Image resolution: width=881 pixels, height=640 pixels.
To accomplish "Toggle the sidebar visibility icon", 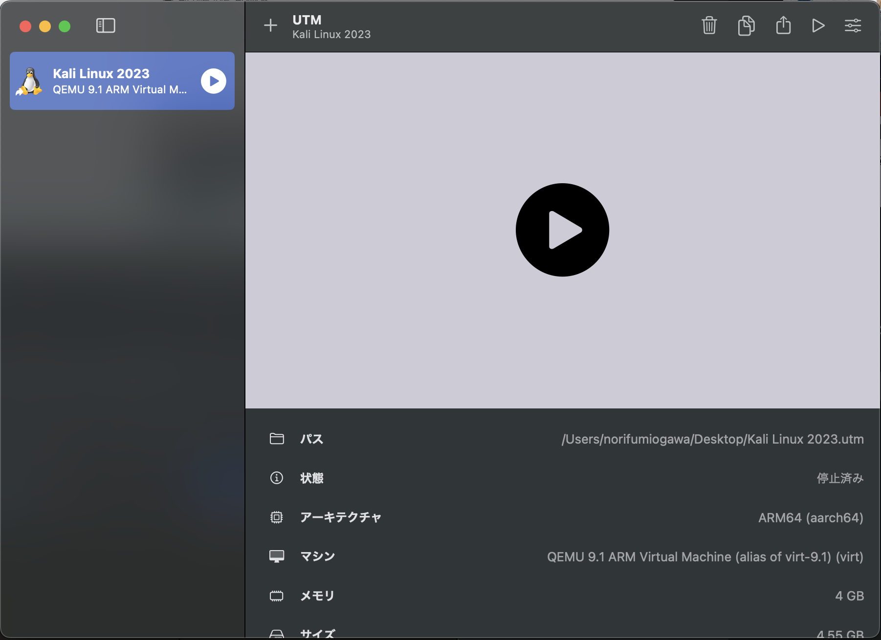I will (x=106, y=25).
